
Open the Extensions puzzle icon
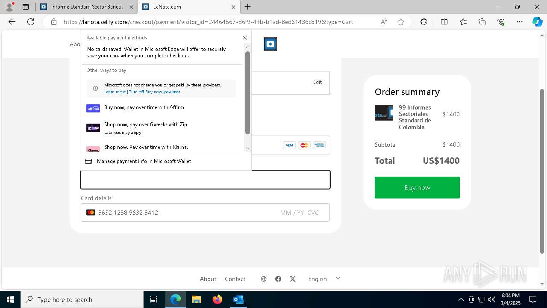[x=423, y=22]
